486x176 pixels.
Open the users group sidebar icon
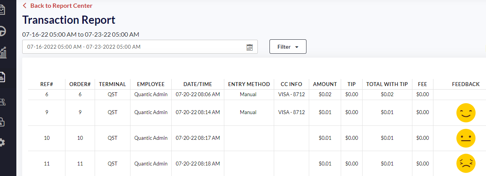point(3,102)
